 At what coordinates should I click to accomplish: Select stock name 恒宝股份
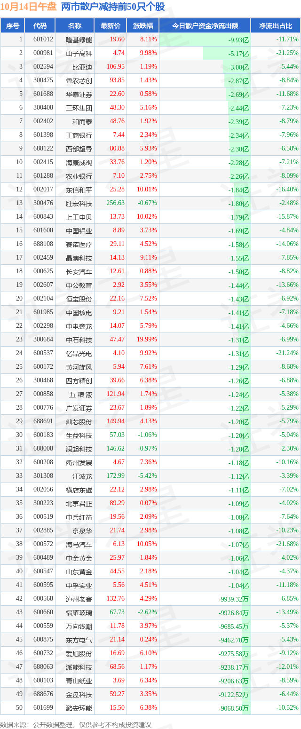(79, 299)
